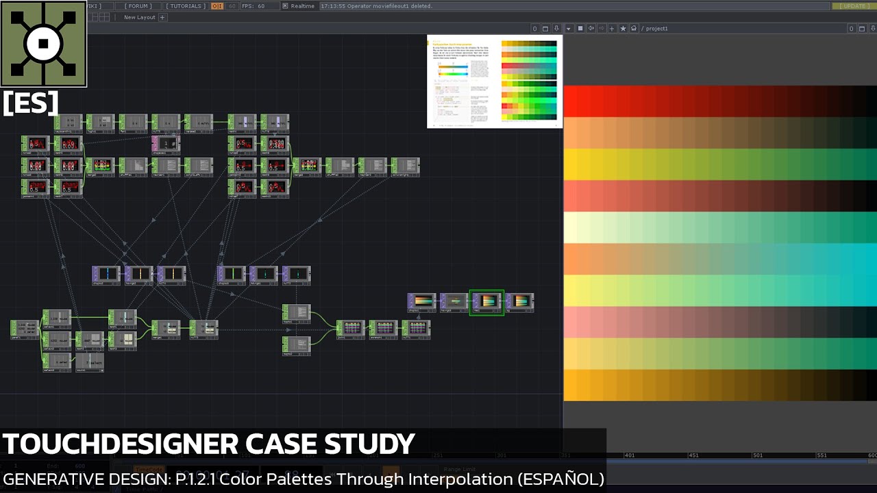
Task: Click timeline marker 451
Action: tap(693, 455)
